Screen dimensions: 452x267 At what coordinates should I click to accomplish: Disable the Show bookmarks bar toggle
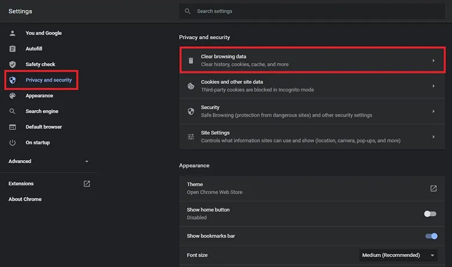431,236
